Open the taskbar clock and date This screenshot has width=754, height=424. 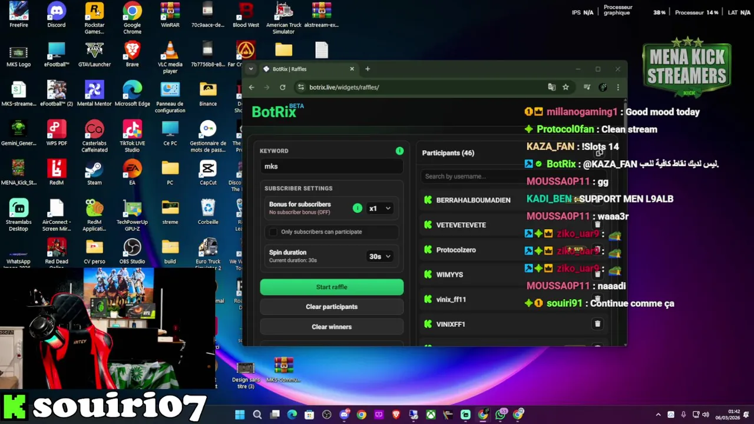coord(727,415)
